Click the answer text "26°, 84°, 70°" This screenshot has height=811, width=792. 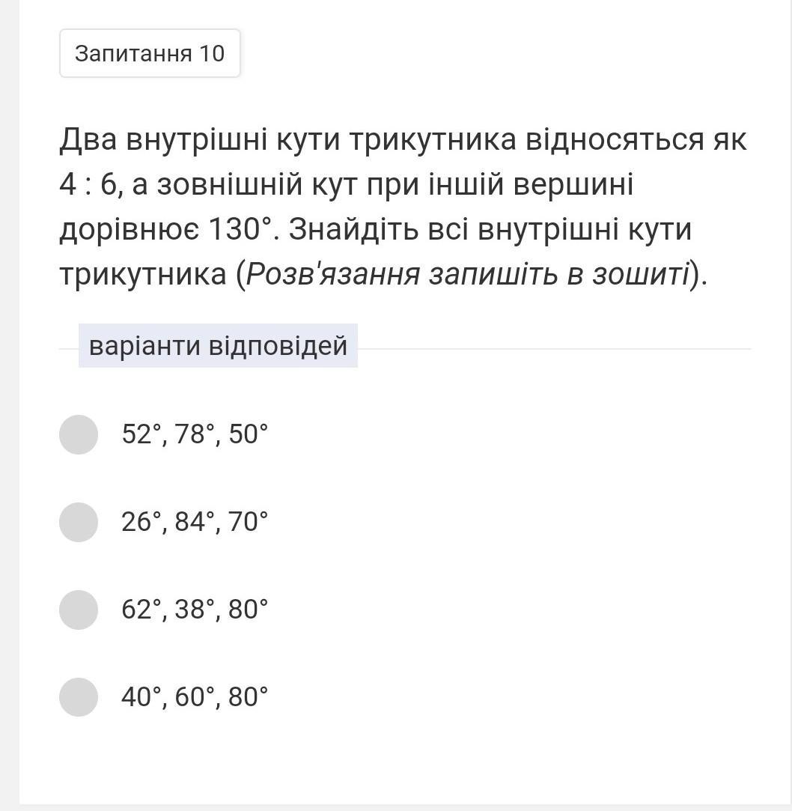tap(195, 522)
